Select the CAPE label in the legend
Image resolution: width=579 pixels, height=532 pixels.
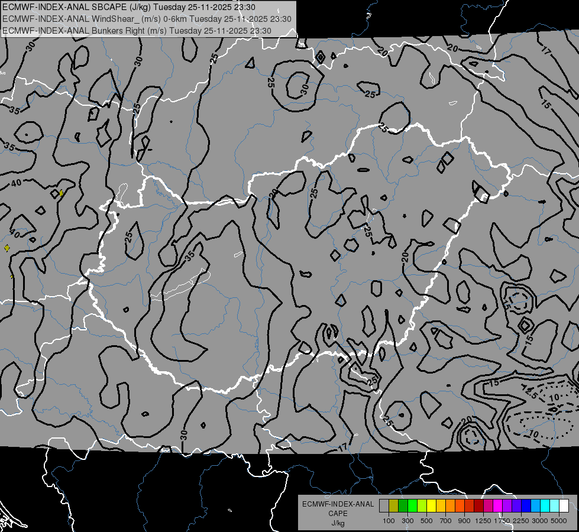click(338, 514)
